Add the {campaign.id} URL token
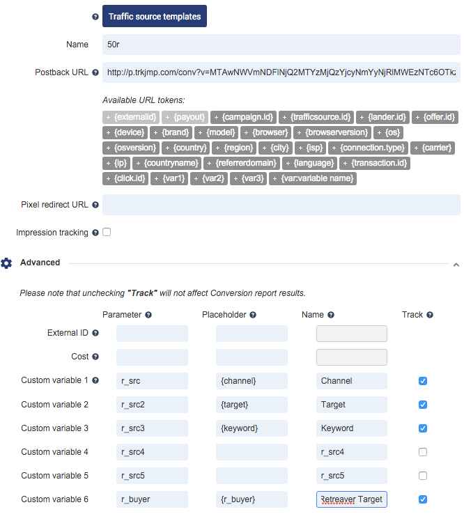Viewport: 464px width, 514px height. click(244, 117)
